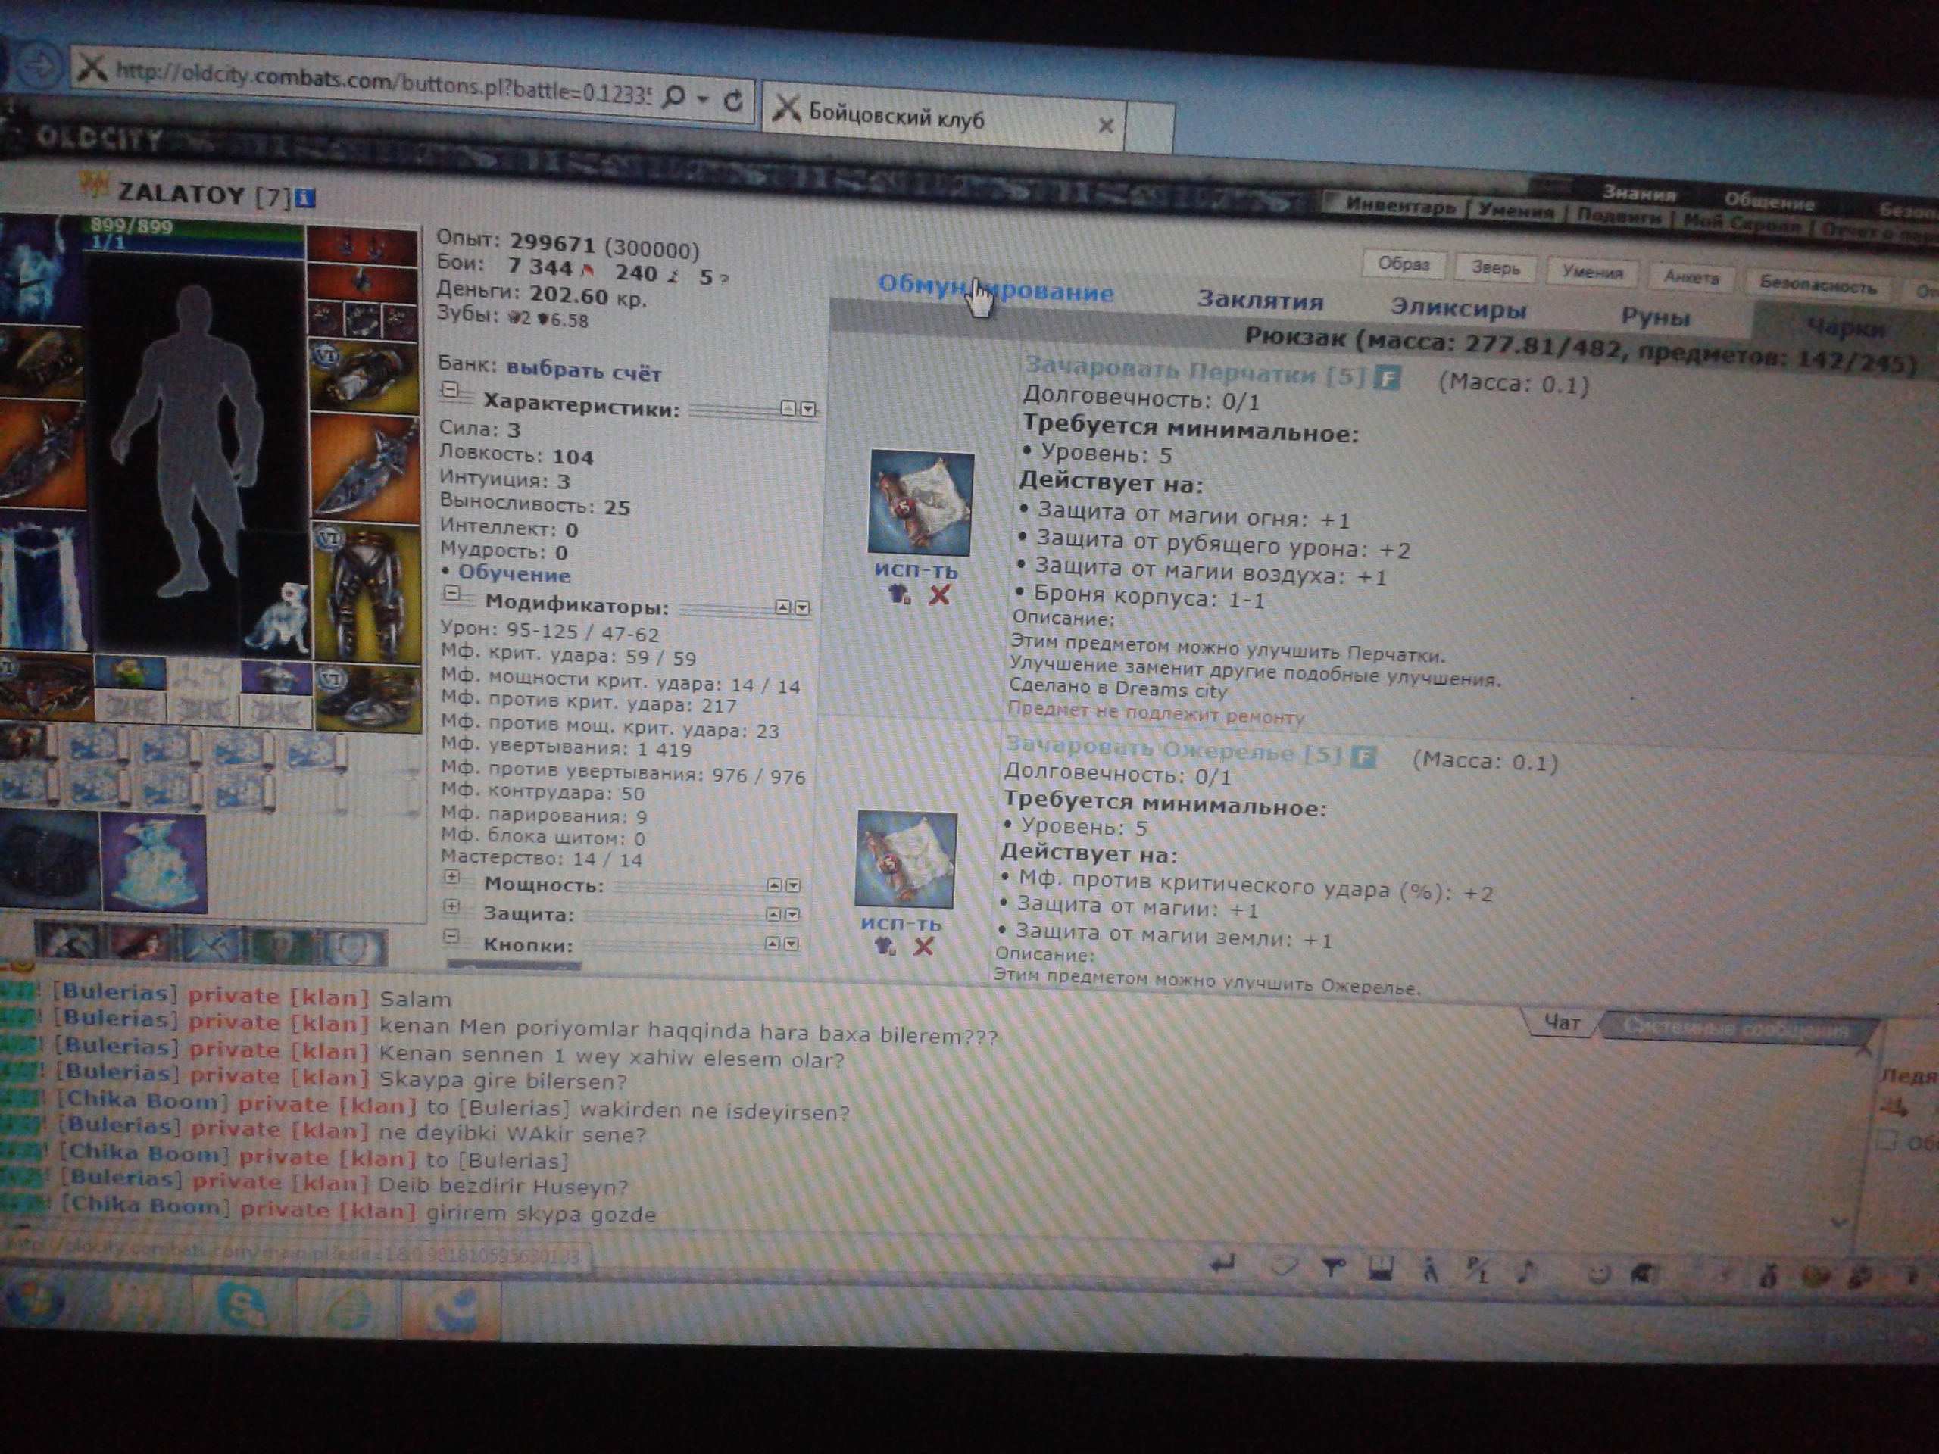
Task: Collapse the Модификаторы section
Action: click(x=451, y=594)
